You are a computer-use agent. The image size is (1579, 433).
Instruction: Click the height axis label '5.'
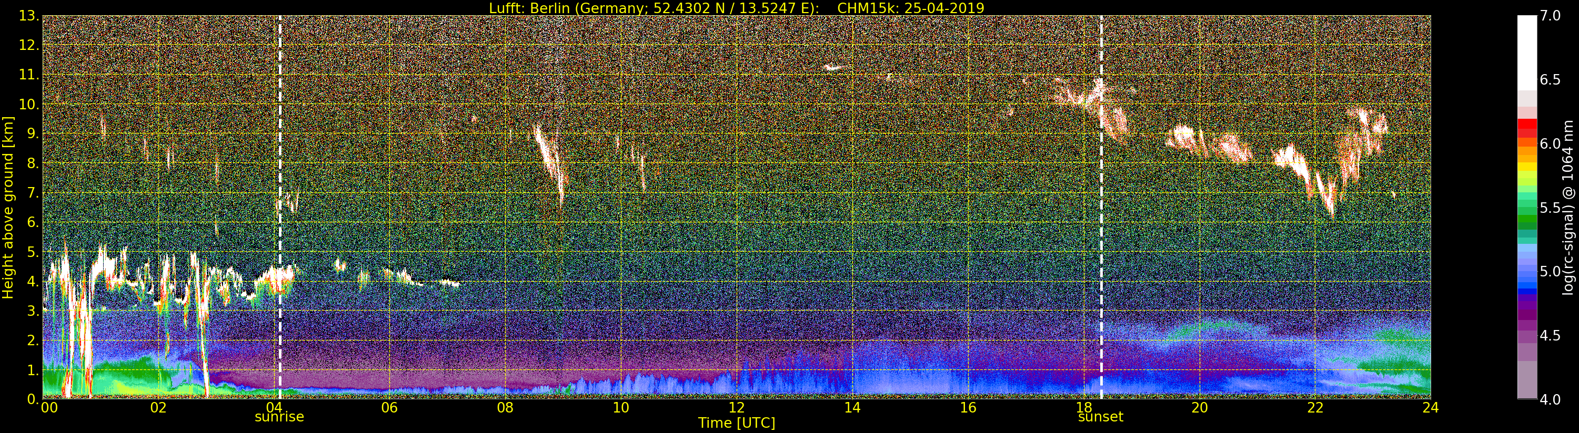(x=33, y=252)
